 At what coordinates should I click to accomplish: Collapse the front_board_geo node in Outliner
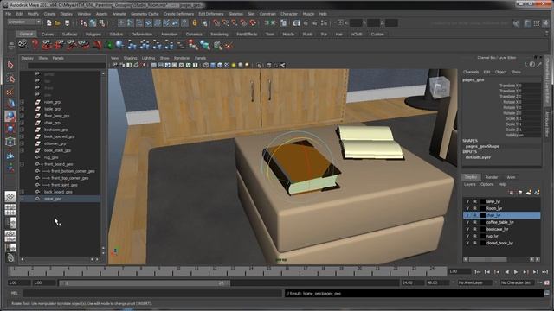[x=23, y=164]
